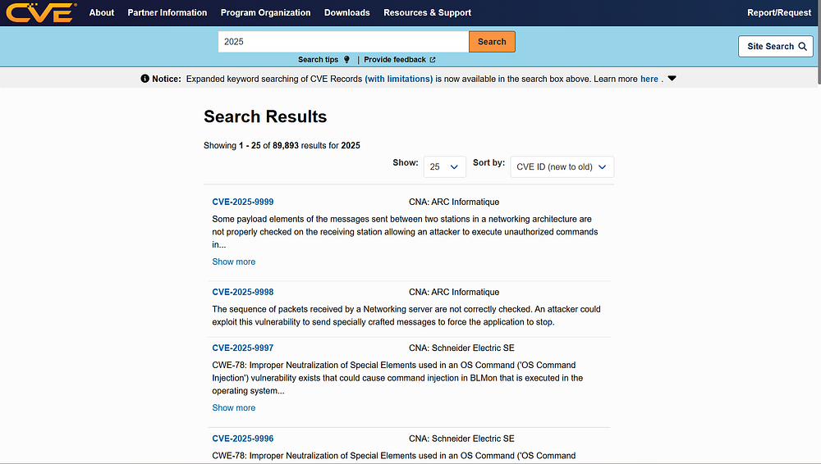Open the Resources & Support menu
821x464 pixels.
pos(427,12)
